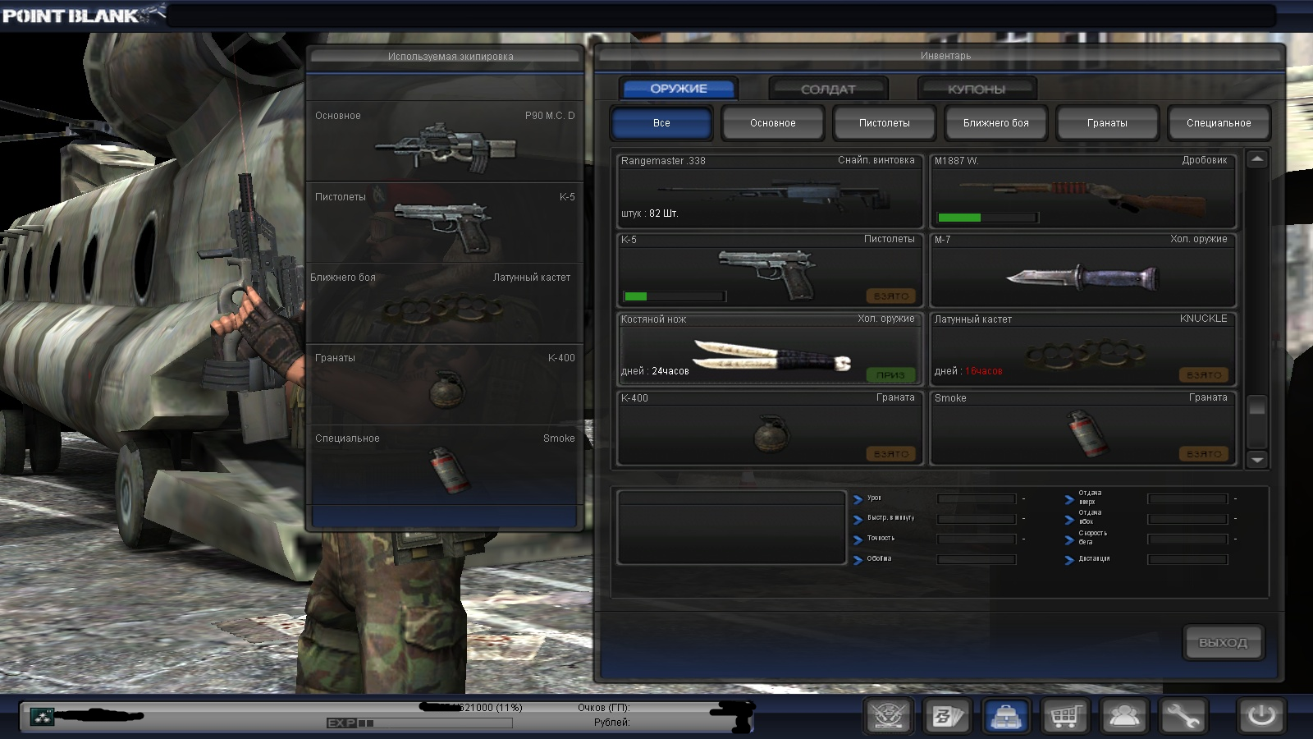Viewport: 1313px width, 739px height.
Task: Open the community people icon
Action: (x=1123, y=717)
